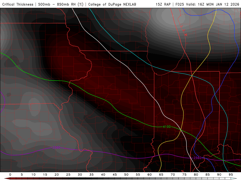
Task: Click the 95 value on the color scale
Action: pyautogui.click(x=231, y=175)
